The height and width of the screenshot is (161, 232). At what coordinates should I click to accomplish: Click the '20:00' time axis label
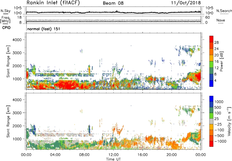172,155
